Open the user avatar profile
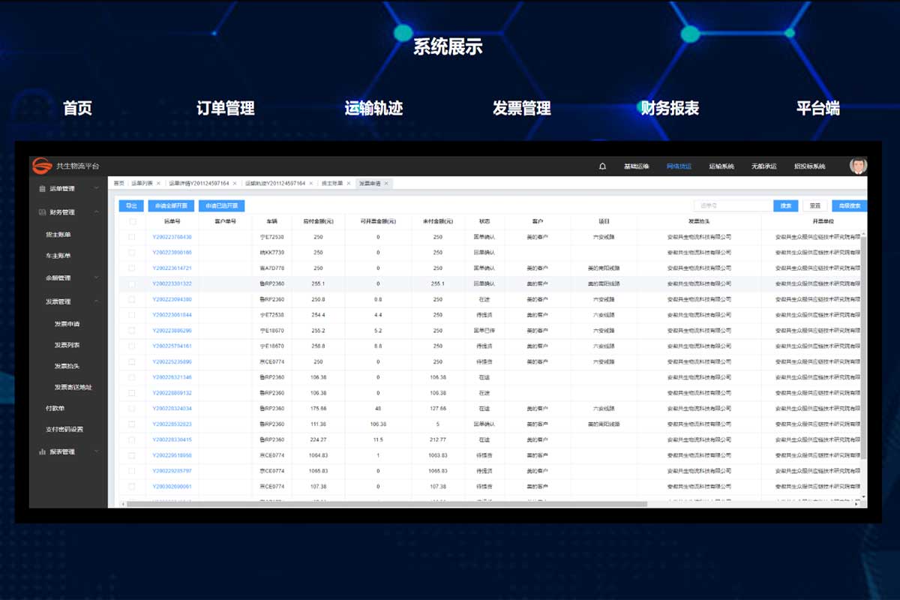Screen dimensions: 900x600 [857, 166]
